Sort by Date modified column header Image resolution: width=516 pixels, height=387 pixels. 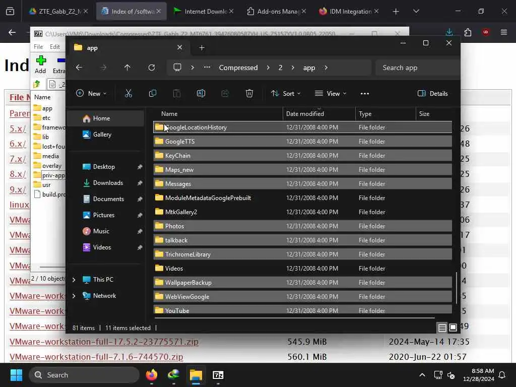click(318, 113)
